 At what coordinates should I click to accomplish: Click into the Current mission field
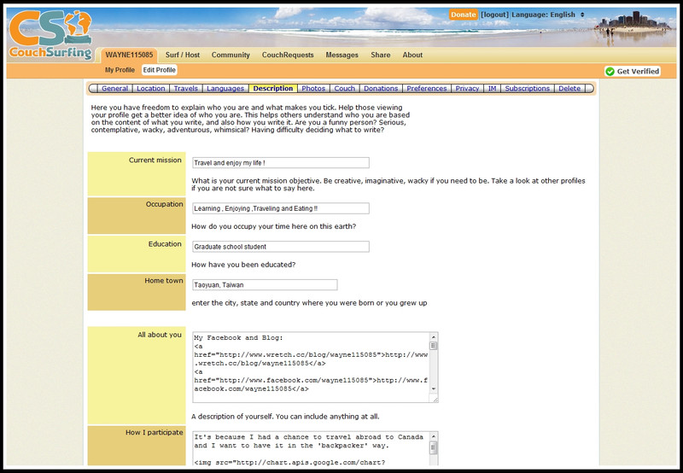(281, 163)
